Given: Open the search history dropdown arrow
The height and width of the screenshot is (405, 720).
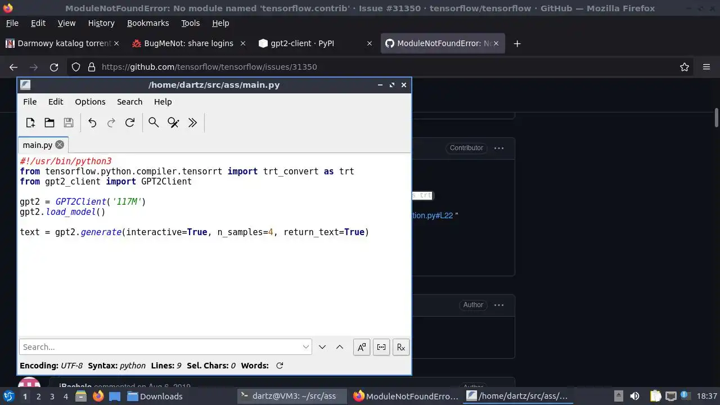Looking at the screenshot, I should tap(306, 347).
